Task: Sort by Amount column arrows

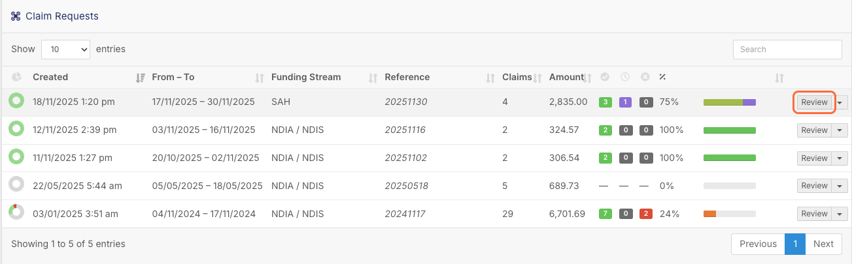Action: tap(587, 78)
